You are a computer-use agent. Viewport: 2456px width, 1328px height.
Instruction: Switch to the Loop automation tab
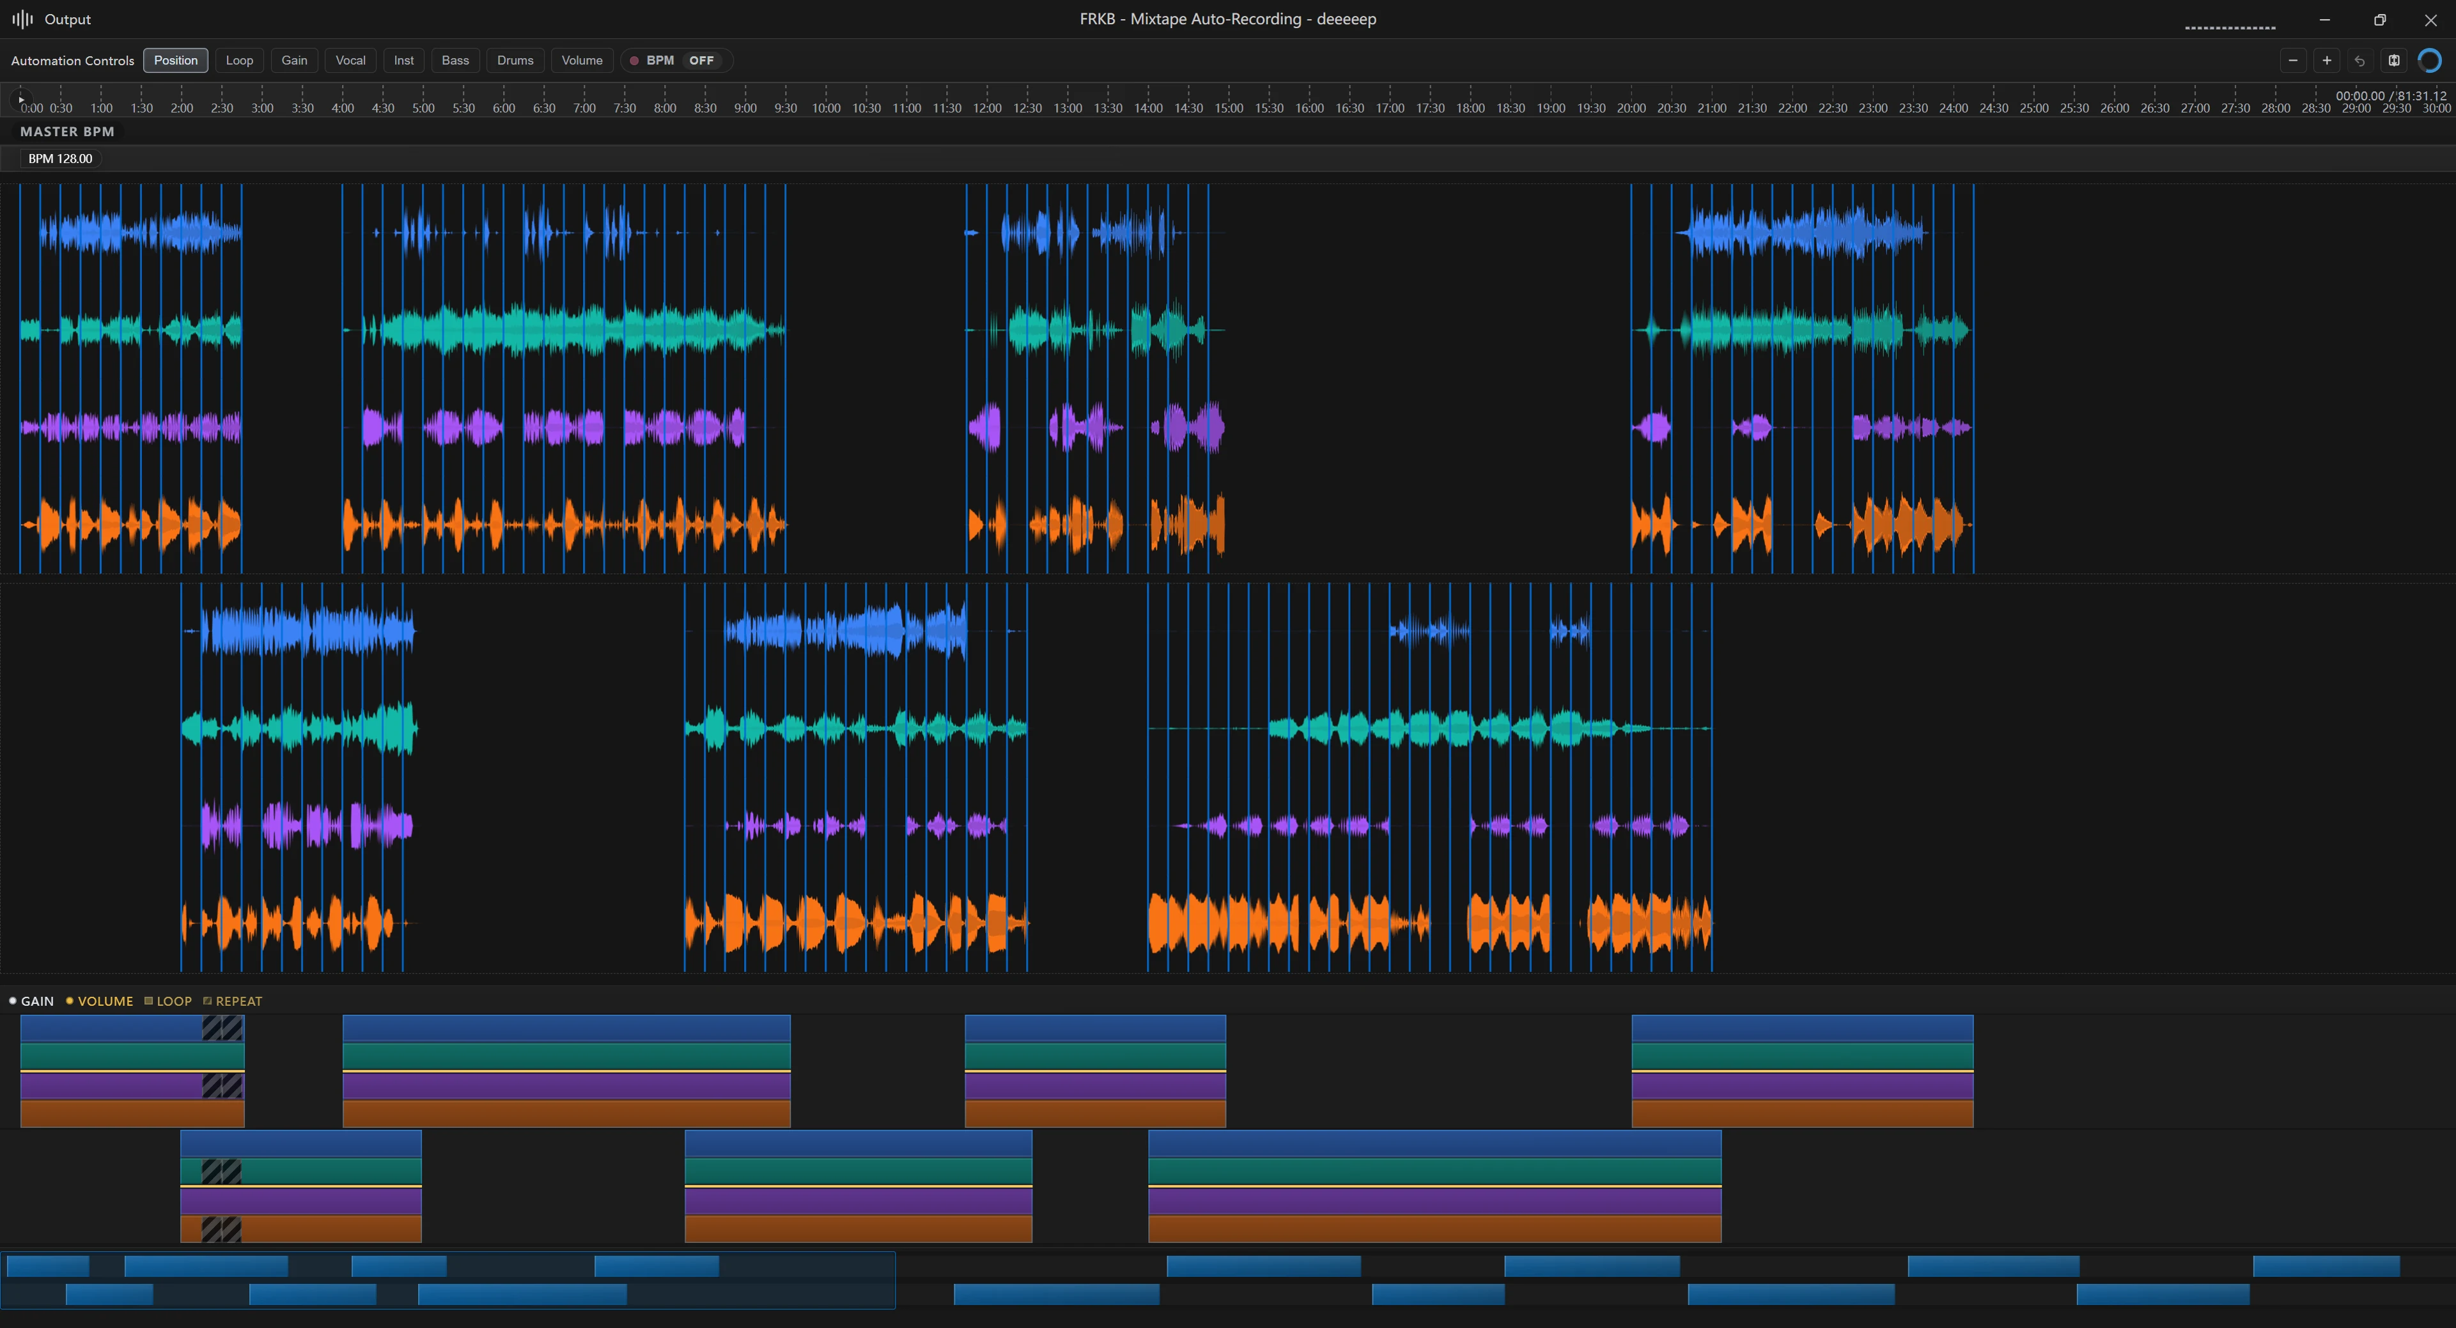click(239, 60)
